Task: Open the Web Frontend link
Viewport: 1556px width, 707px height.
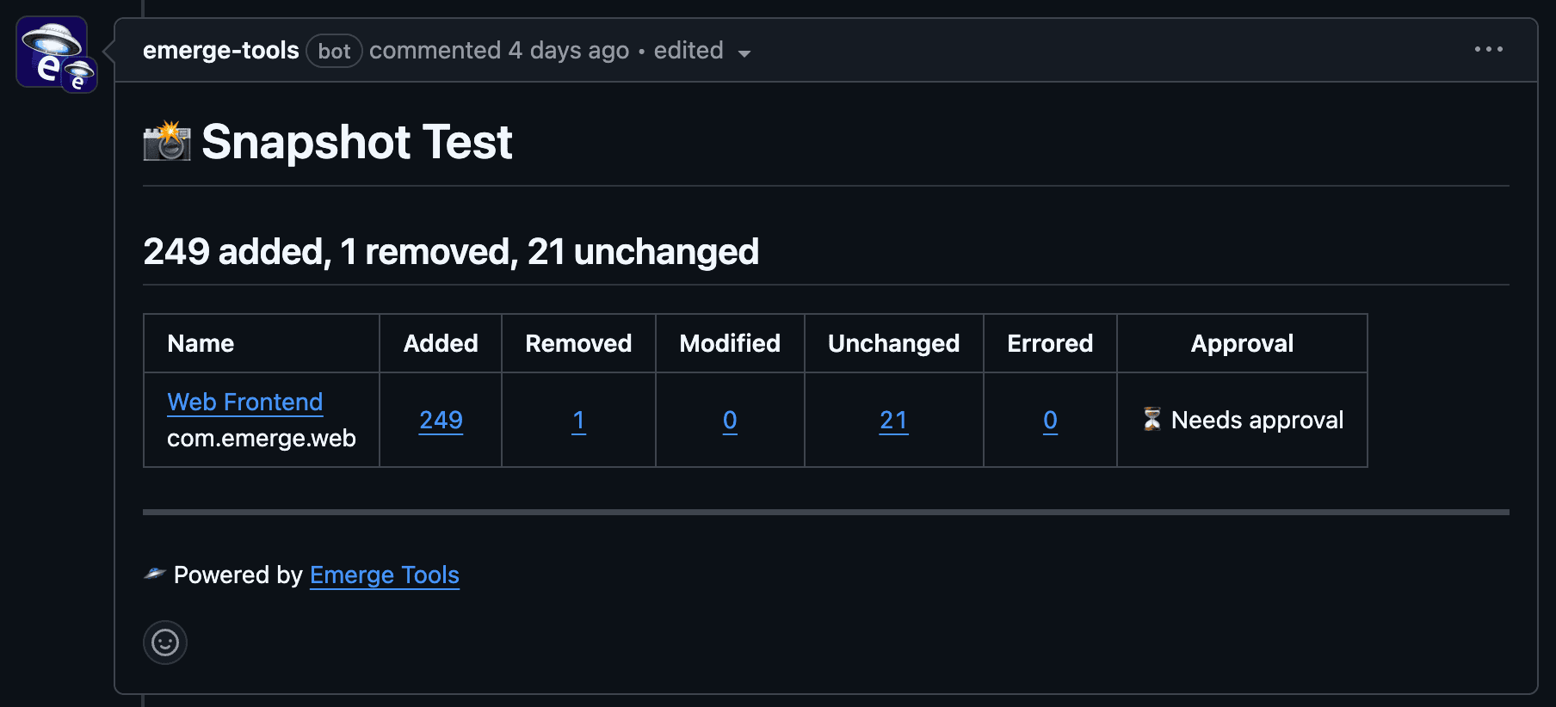Action: (x=244, y=401)
